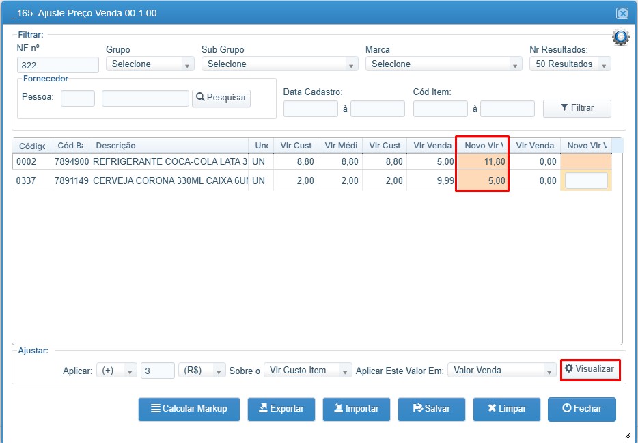Click the Filtrar button
The image size is (638, 443).
[x=577, y=108]
